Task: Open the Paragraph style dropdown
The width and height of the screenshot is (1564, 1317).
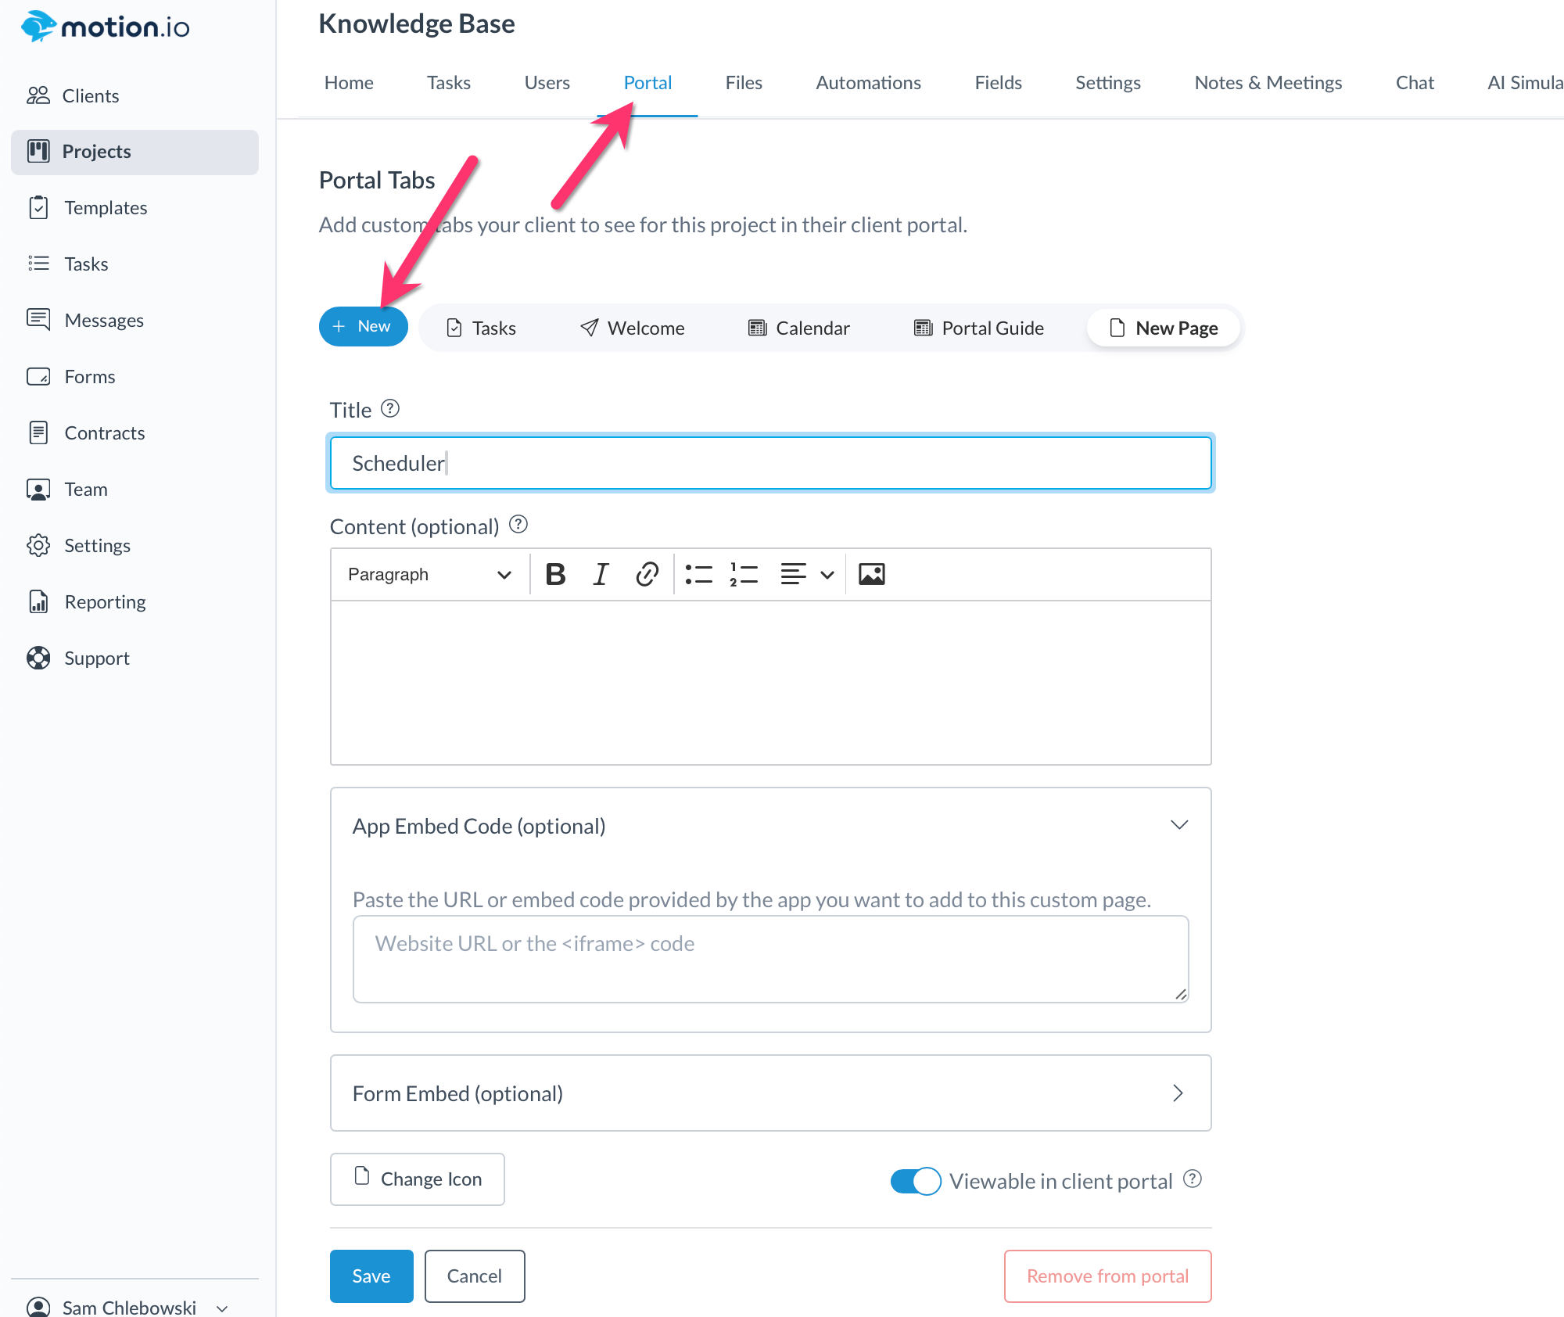Action: click(x=429, y=575)
